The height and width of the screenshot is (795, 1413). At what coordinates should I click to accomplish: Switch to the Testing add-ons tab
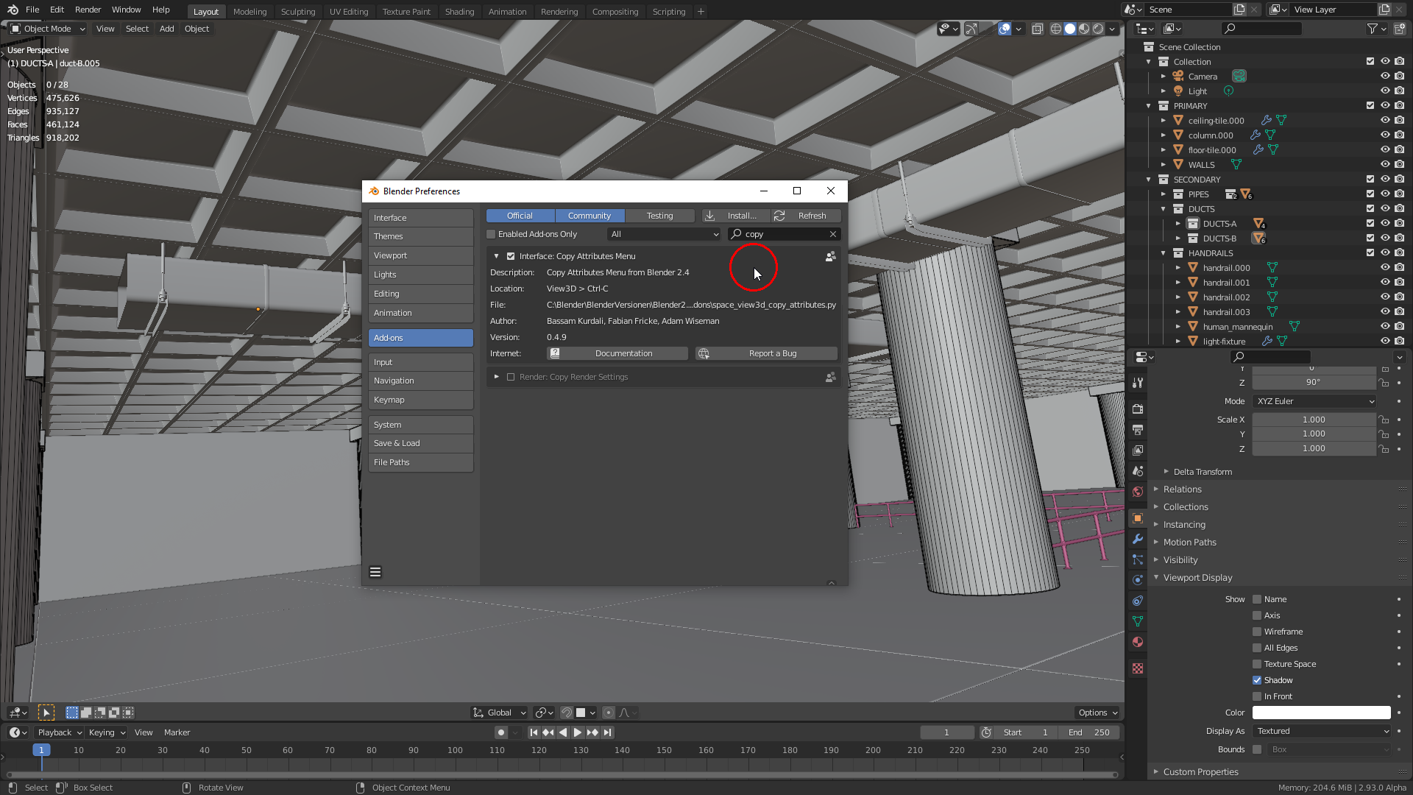(x=660, y=215)
